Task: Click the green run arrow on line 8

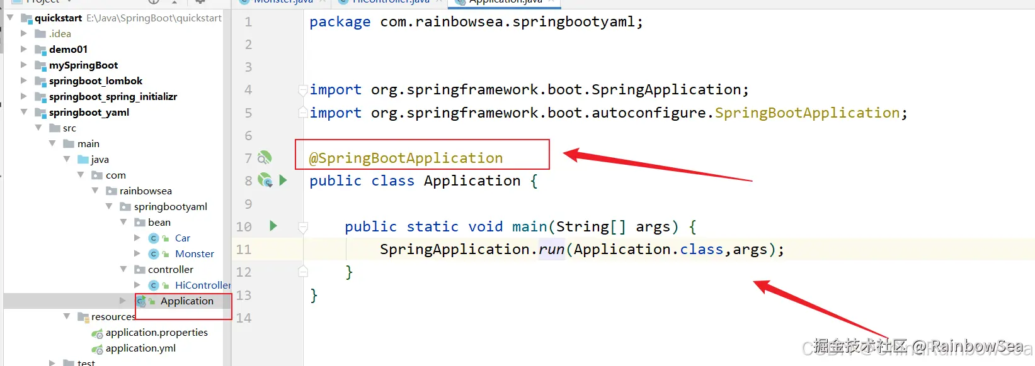Action: tap(283, 180)
